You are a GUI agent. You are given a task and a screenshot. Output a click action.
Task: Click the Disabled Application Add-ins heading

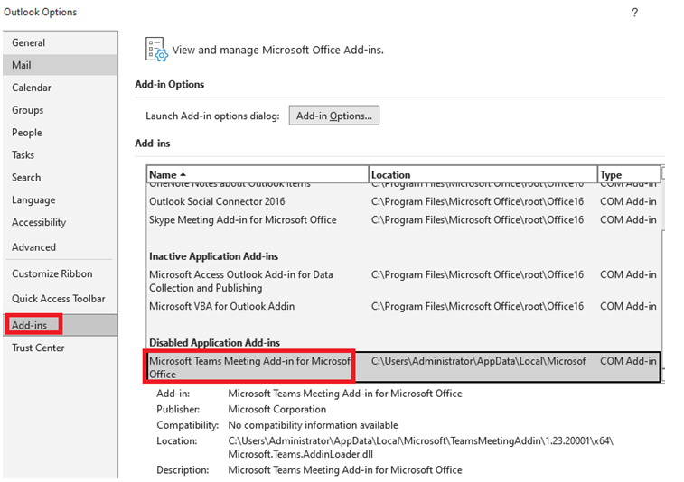215,342
